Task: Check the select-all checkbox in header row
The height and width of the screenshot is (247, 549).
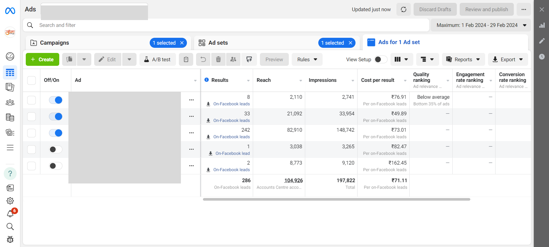Action: click(x=31, y=80)
